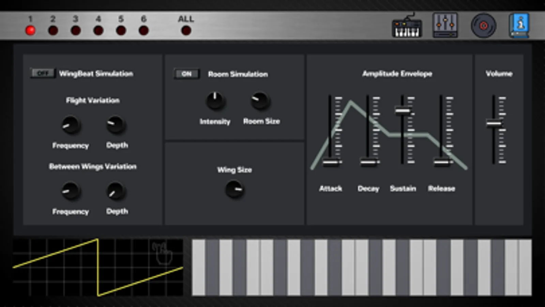545x307 pixels.
Task: Click the Amplitude Envelope heading
Action: [x=397, y=74]
